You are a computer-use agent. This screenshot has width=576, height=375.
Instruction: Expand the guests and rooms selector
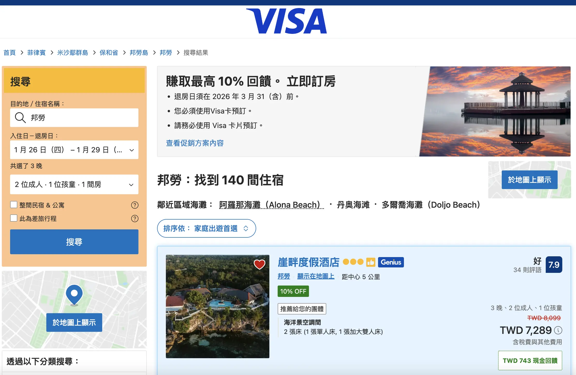(x=74, y=184)
